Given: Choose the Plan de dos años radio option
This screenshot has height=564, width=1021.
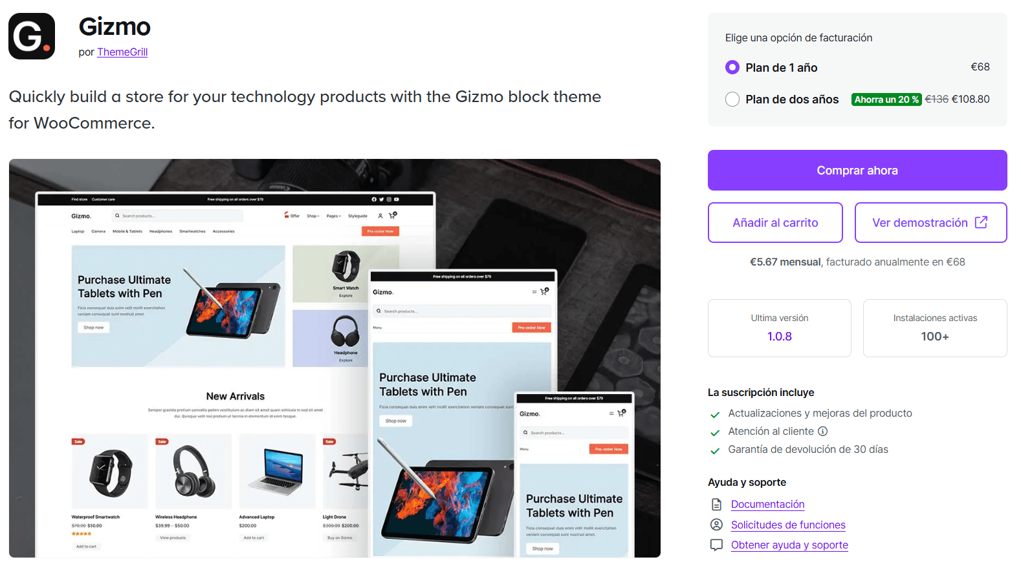Looking at the screenshot, I should coord(732,99).
